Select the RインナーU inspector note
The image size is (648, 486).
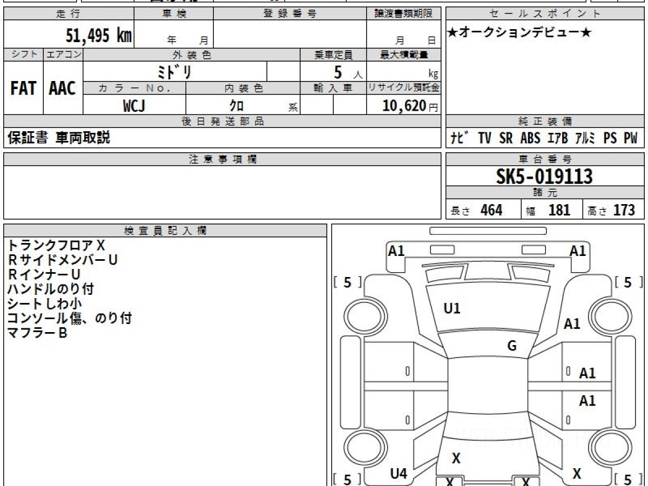[x=44, y=274]
